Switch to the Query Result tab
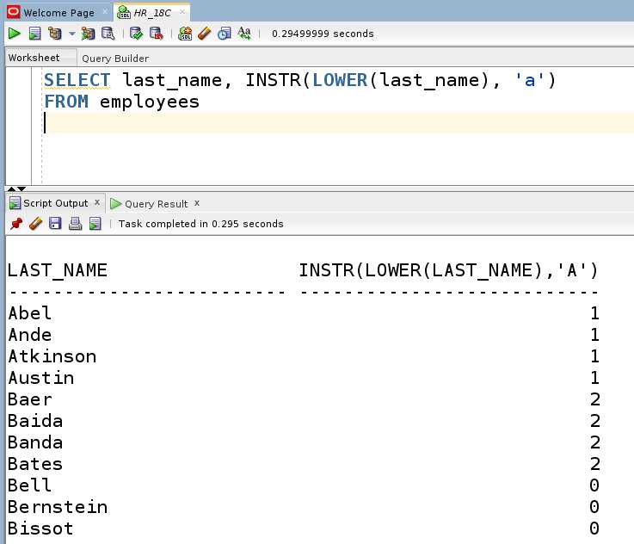Image resolution: width=634 pixels, height=544 pixels. point(155,204)
